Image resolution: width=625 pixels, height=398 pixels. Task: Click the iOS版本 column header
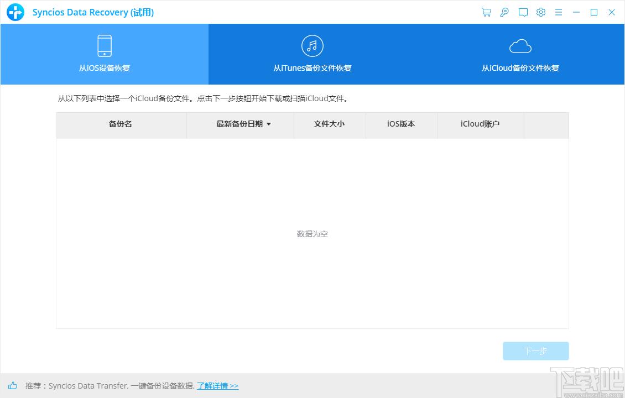click(x=402, y=125)
